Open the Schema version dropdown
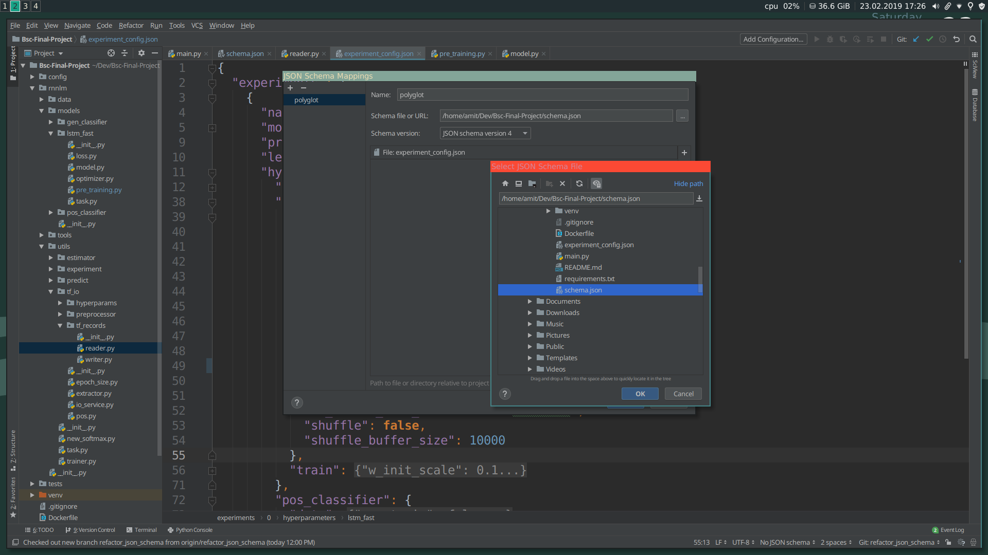 point(485,133)
